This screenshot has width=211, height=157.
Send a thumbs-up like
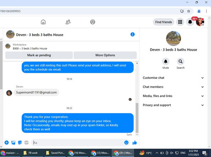135,143
